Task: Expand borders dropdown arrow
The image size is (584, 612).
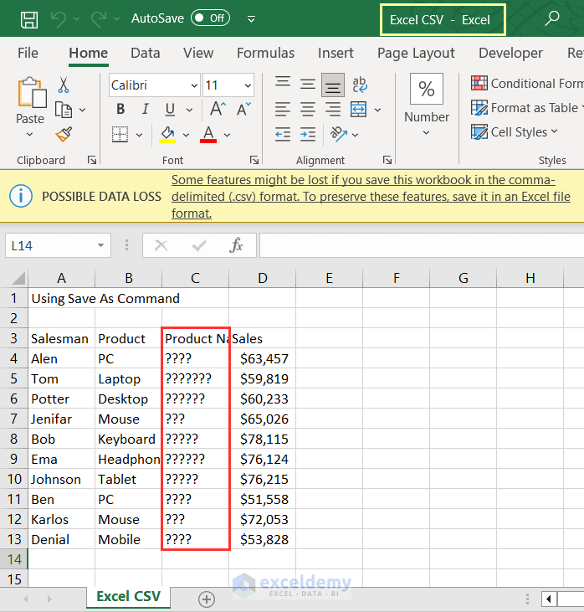Action: [139, 135]
